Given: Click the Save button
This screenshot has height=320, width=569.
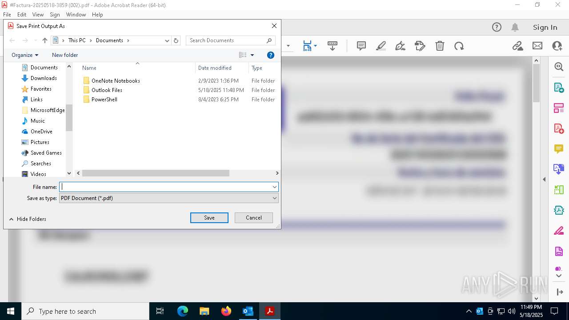Looking at the screenshot, I should pyautogui.click(x=209, y=218).
